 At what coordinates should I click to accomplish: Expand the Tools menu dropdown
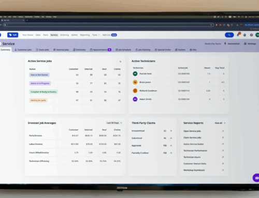click(x=96, y=35)
